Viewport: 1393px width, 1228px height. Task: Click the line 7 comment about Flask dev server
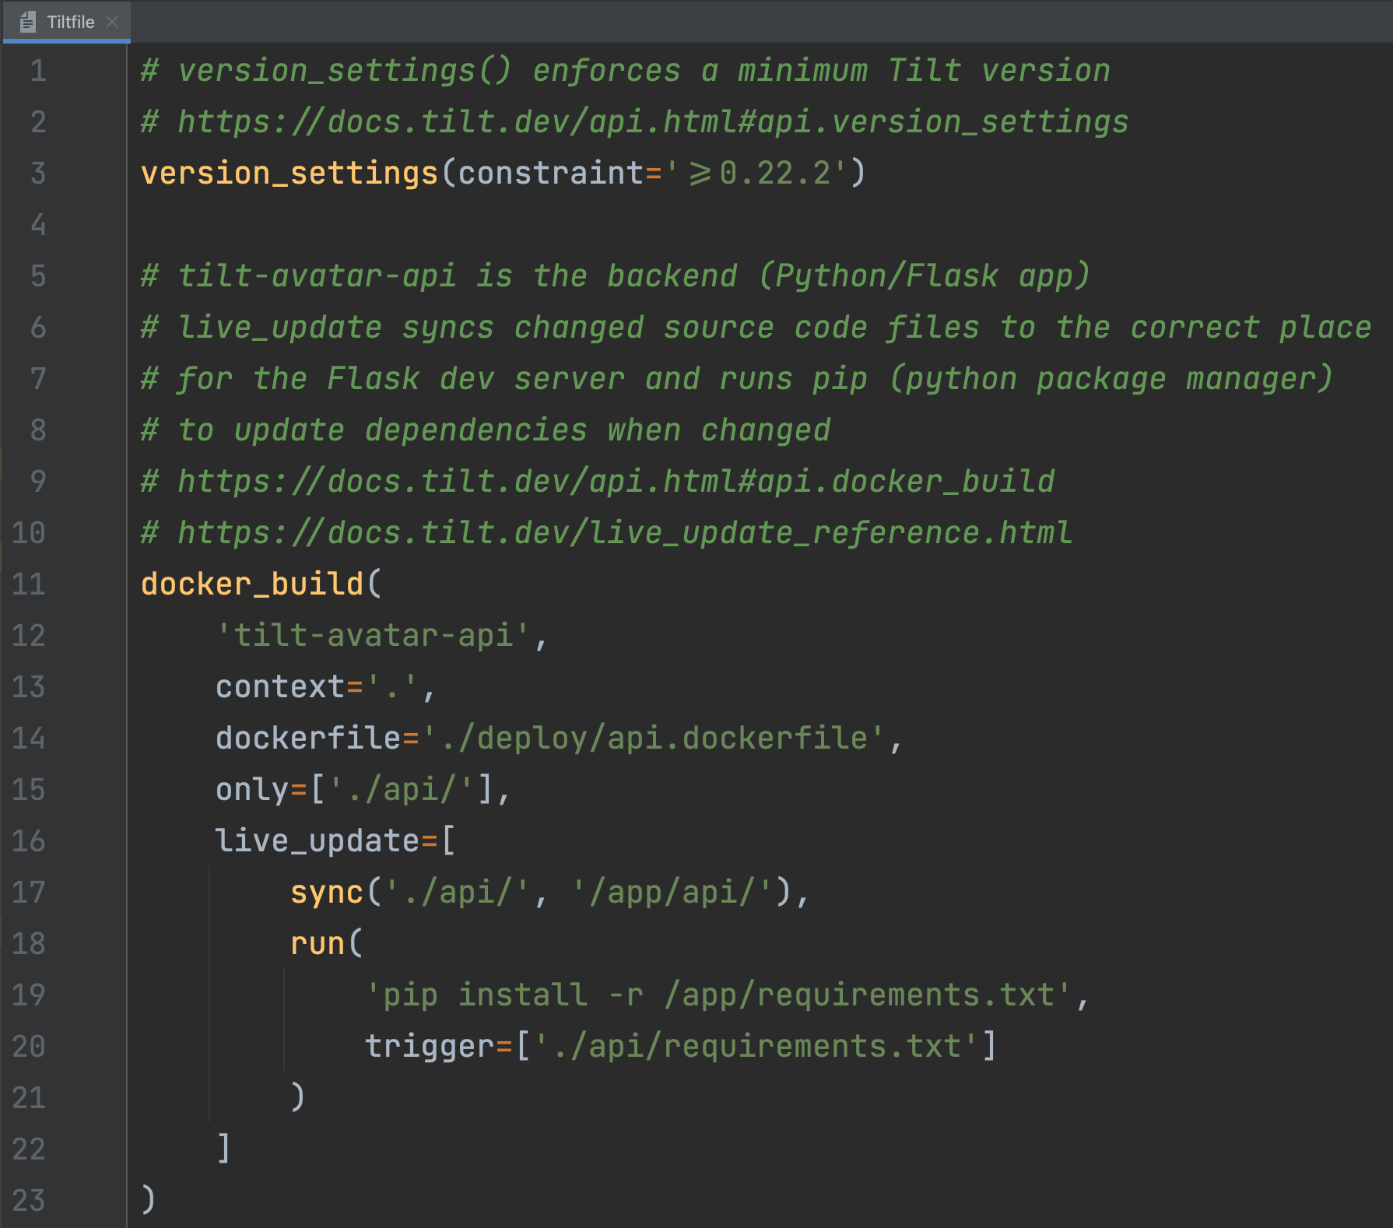736,379
